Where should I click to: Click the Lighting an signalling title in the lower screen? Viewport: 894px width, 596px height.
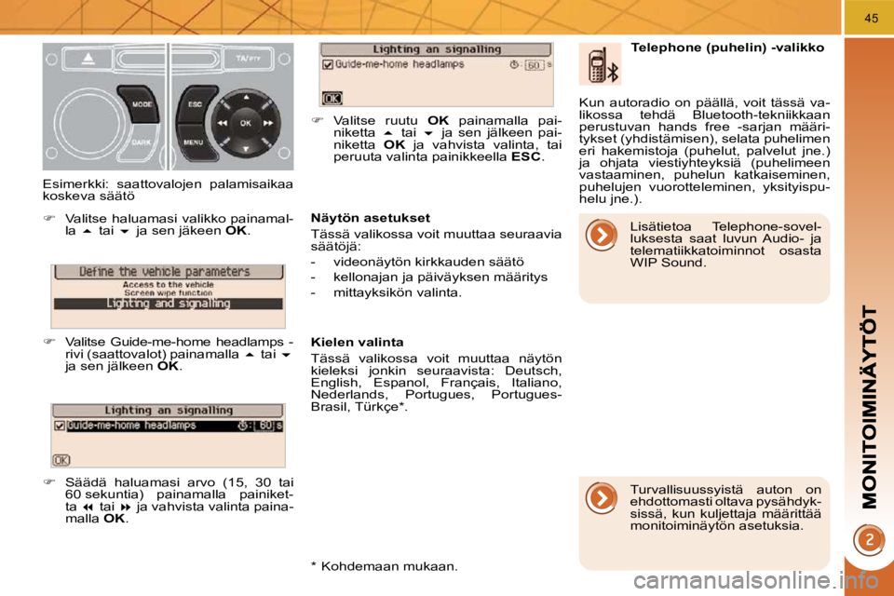click(169, 410)
